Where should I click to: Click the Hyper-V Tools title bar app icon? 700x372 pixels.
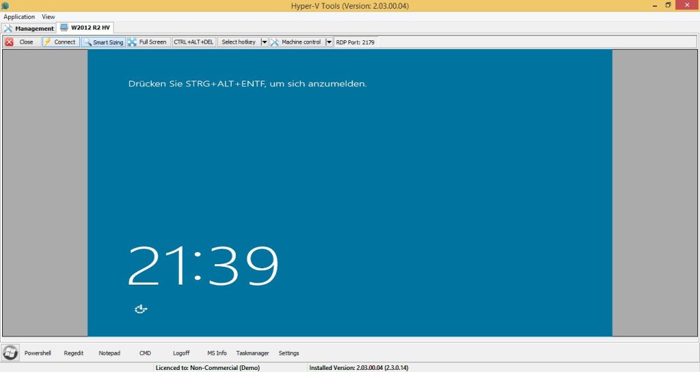point(5,5)
